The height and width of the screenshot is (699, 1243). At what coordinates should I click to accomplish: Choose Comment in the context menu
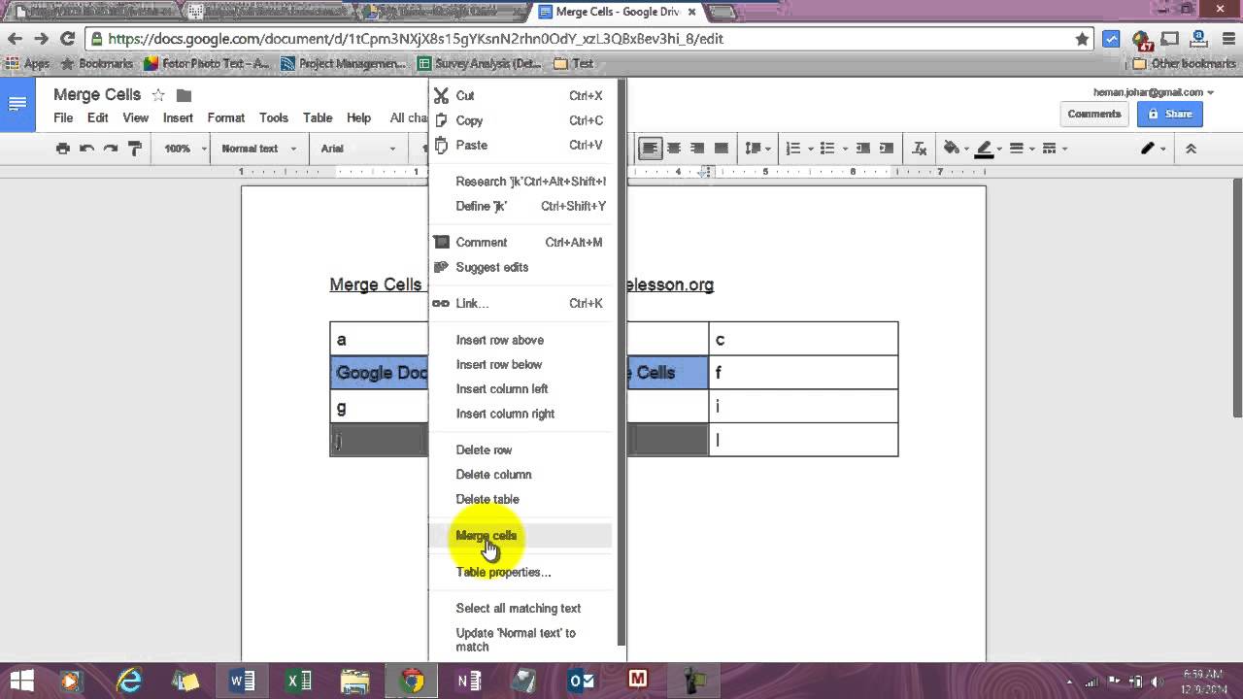tap(521, 242)
